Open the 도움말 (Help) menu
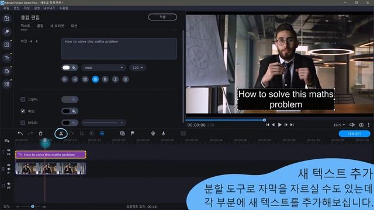 pyautogui.click(x=64, y=8)
